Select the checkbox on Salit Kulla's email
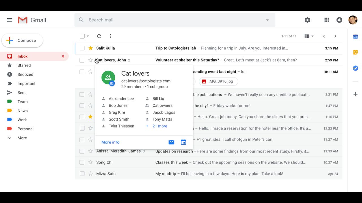The image size is (362, 203). click(82, 48)
